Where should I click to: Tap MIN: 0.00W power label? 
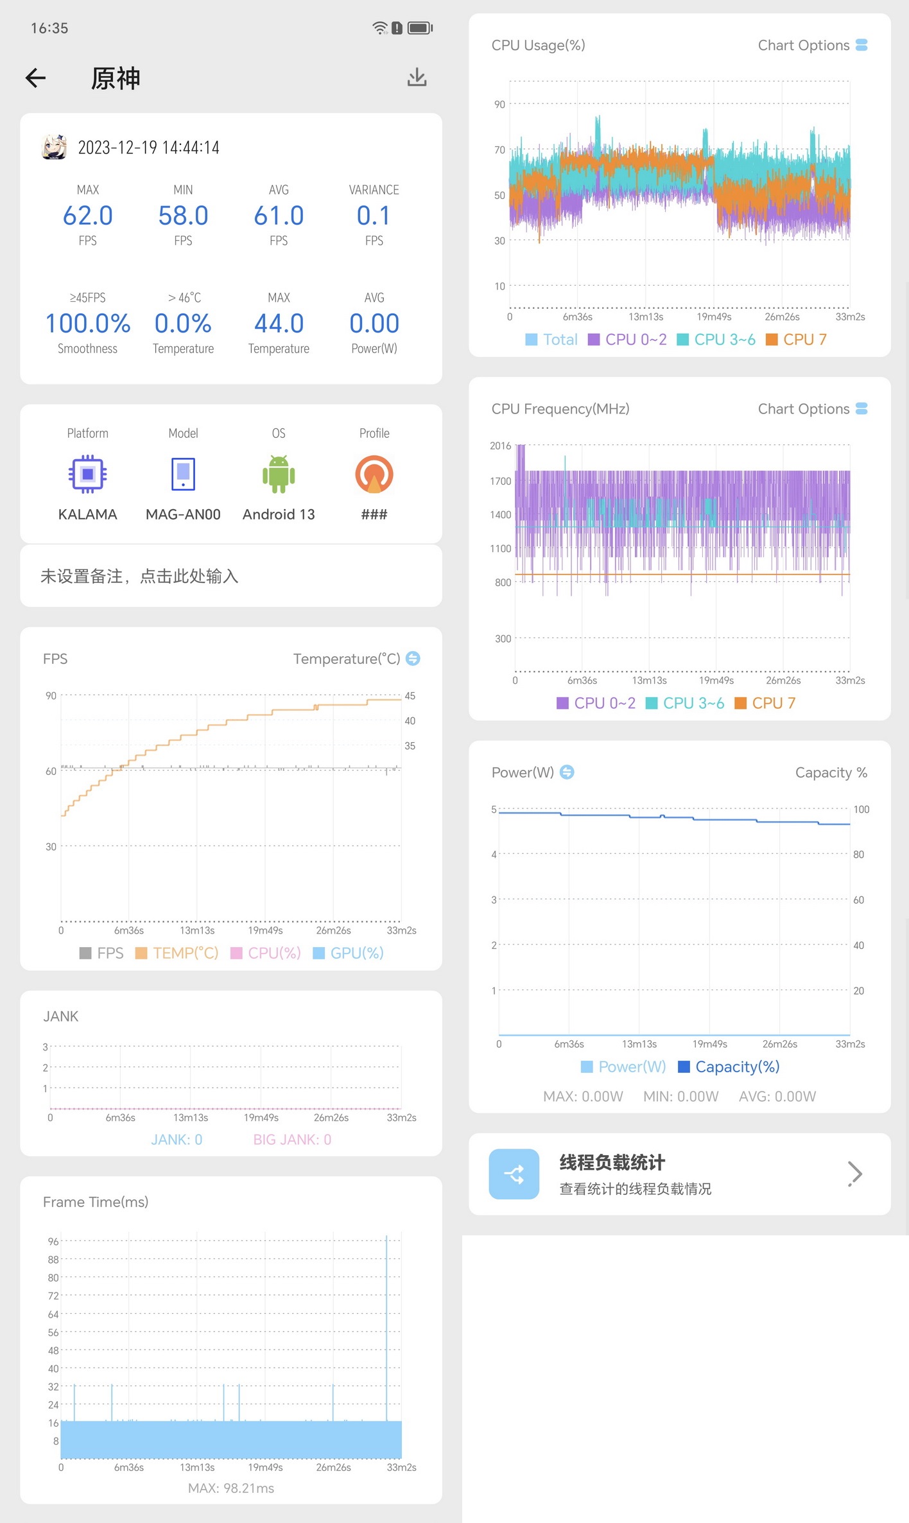click(x=681, y=1097)
